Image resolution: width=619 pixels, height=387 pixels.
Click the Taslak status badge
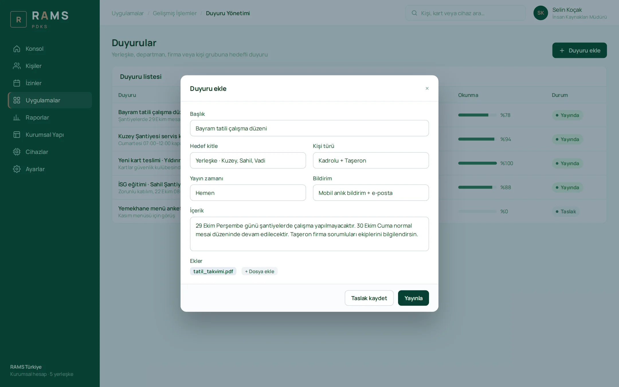[566, 211]
